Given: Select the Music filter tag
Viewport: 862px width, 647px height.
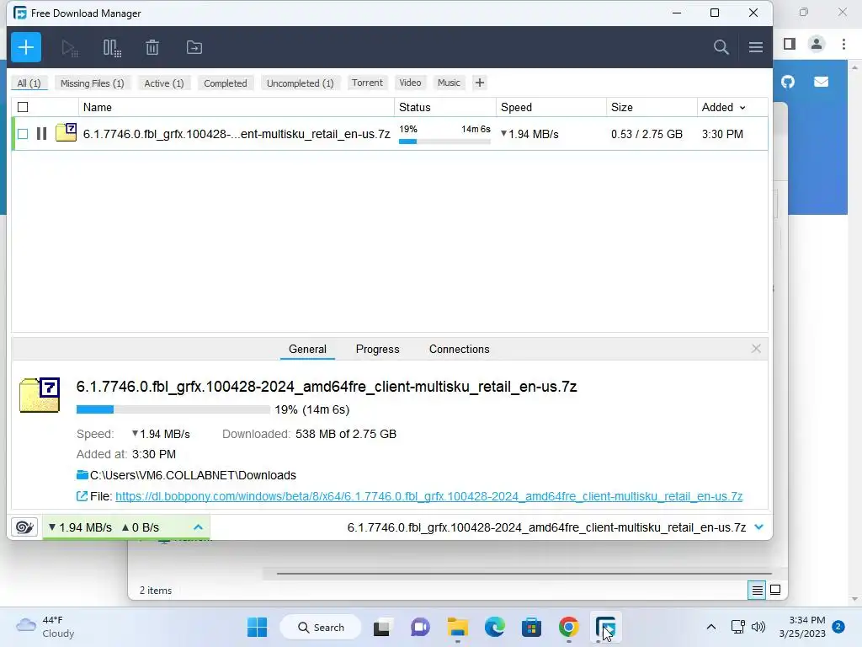Looking at the screenshot, I should (x=449, y=83).
